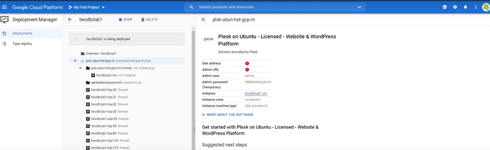Activate Cloud Shell terminal icon
Image resolution: width=490 pixels, height=150 pixels.
point(444,7)
